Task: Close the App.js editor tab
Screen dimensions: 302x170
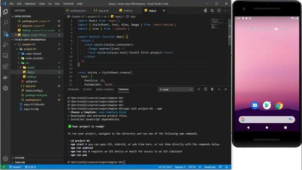Action: (x=164, y=10)
